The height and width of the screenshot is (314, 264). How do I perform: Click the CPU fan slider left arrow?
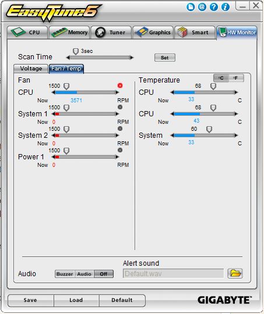coord(54,92)
